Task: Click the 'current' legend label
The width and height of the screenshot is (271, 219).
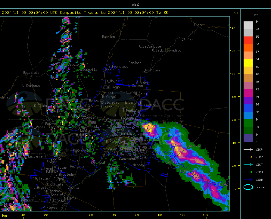Action: click(261, 187)
